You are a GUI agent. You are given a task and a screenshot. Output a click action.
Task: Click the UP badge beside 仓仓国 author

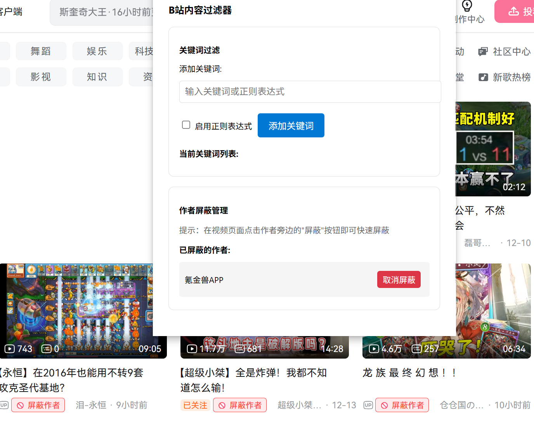point(368,405)
